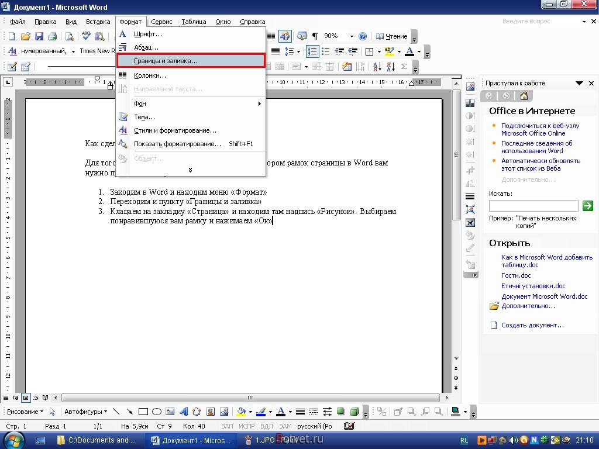Viewport: 599px width, 449px height.
Task: Apply 3-D style icon on Drawing toolbar
Action: [354, 412]
